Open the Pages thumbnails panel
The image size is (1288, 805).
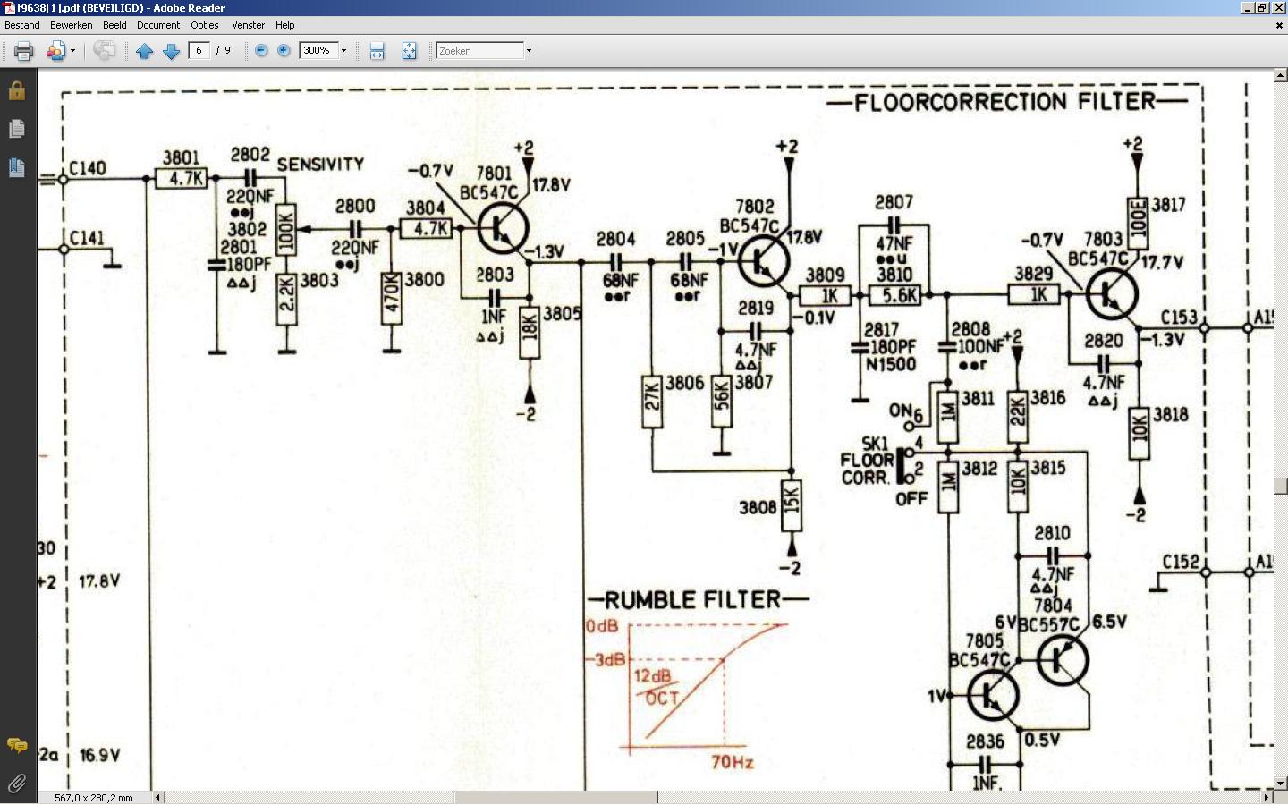[17, 130]
